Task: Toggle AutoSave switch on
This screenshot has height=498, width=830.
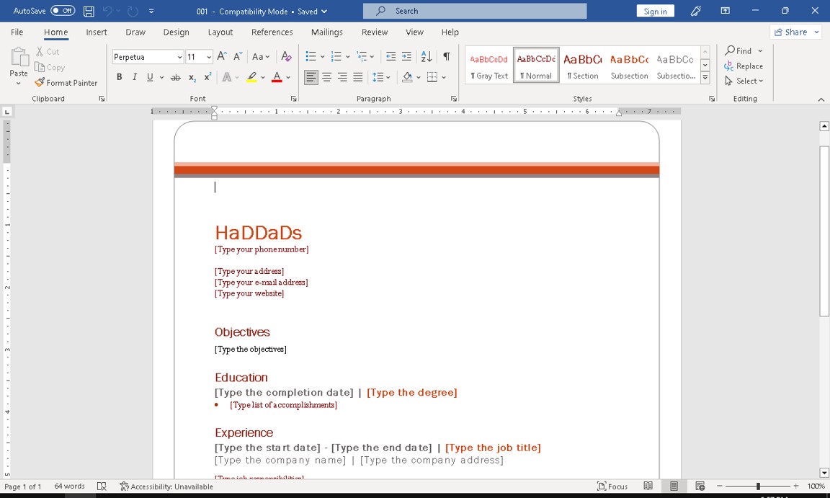Action: (x=63, y=11)
